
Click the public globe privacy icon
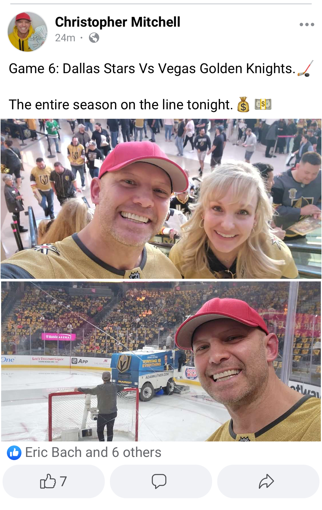pyautogui.click(x=94, y=38)
